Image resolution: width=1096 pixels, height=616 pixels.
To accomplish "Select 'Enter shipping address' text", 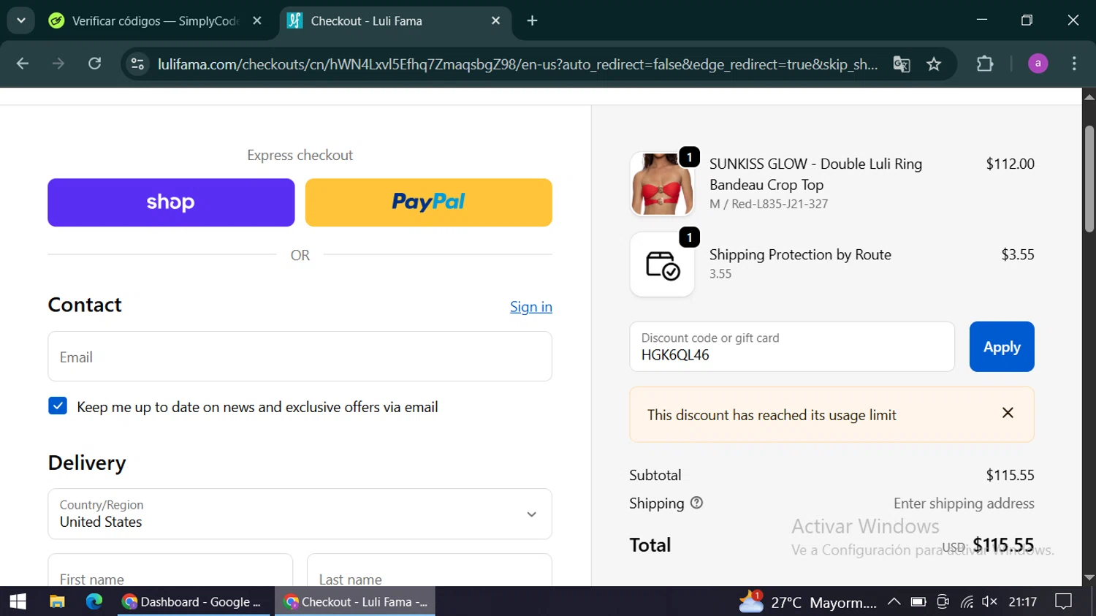I will click(964, 503).
